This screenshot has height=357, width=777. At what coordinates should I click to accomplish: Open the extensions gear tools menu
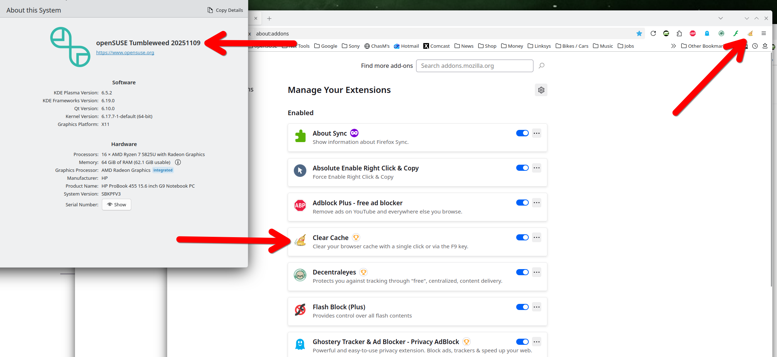[541, 90]
